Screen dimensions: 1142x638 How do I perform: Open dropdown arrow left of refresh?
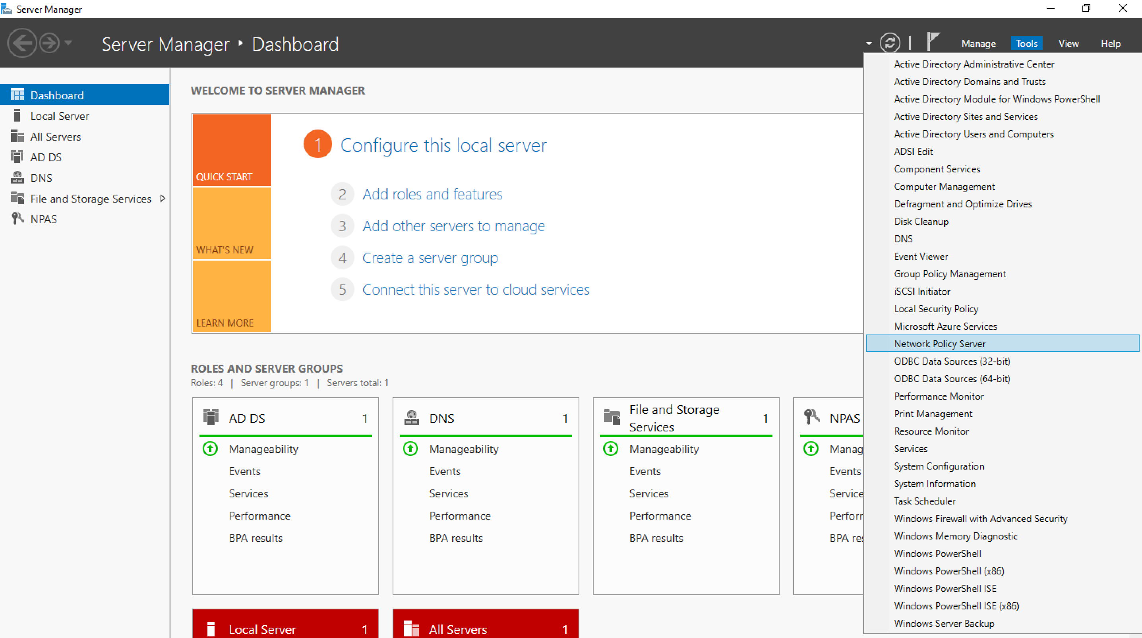coord(869,43)
